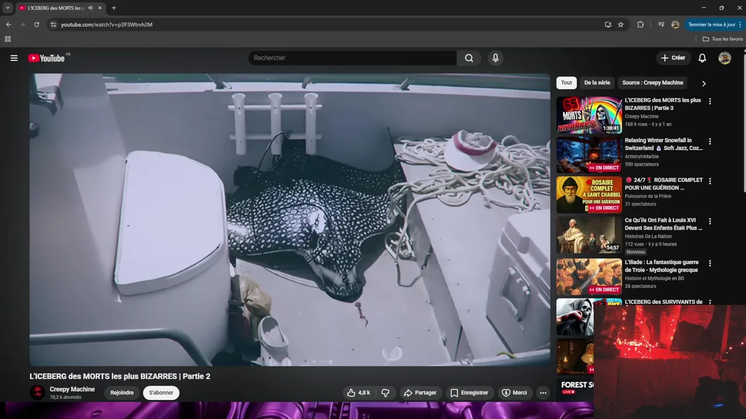Reload the current page
Viewport: 746px width, 419px height.
tap(36, 24)
